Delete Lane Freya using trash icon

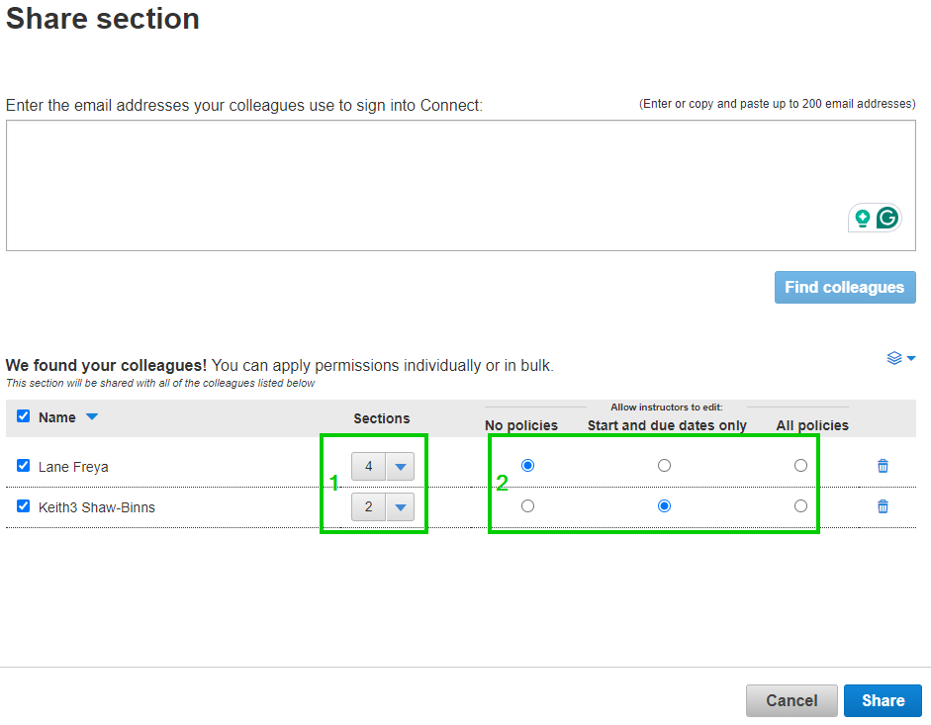coord(883,466)
